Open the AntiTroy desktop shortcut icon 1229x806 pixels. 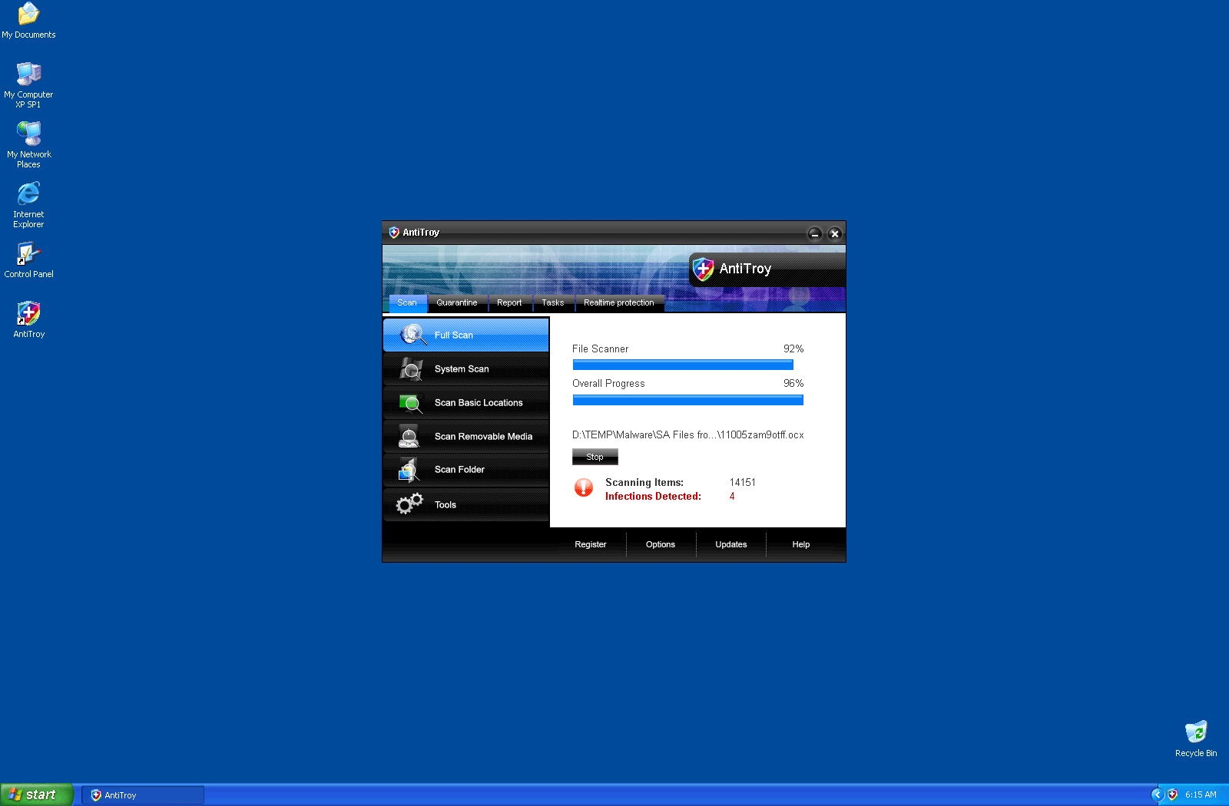[x=28, y=313]
